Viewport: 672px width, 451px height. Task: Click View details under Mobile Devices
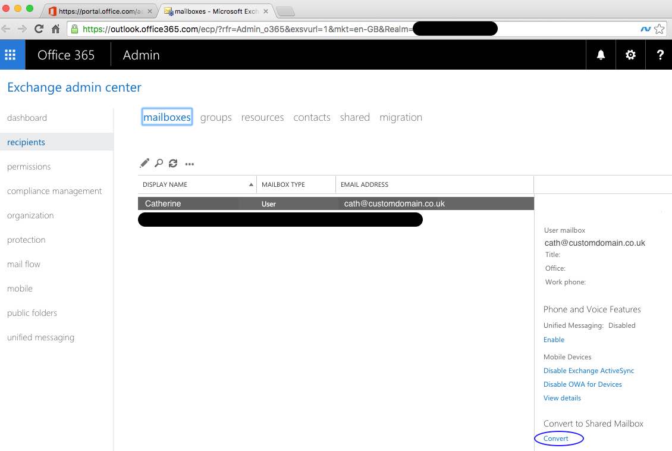coord(562,398)
